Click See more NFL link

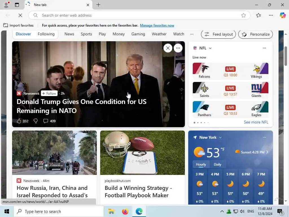click(x=256, y=122)
